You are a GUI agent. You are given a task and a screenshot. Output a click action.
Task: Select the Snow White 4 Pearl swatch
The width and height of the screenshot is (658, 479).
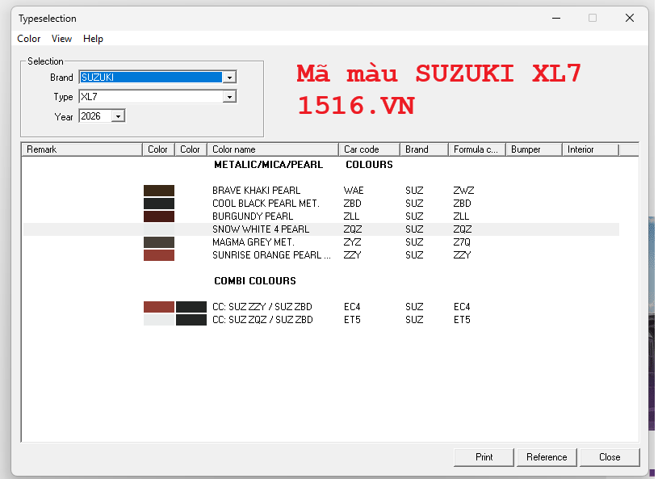click(158, 229)
